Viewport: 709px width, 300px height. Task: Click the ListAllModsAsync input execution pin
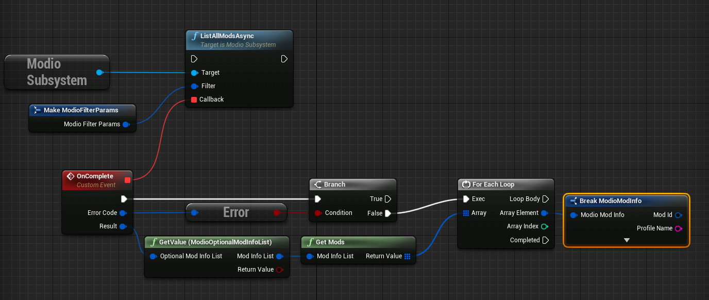tap(194, 59)
